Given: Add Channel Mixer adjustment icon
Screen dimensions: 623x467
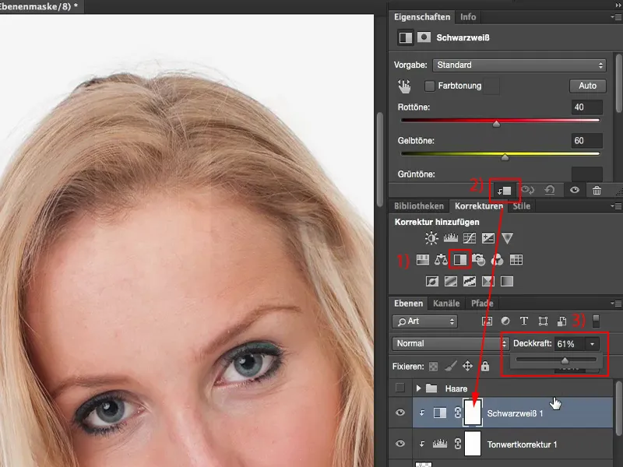Looking at the screenshot, I should click(x=497, y=260).
